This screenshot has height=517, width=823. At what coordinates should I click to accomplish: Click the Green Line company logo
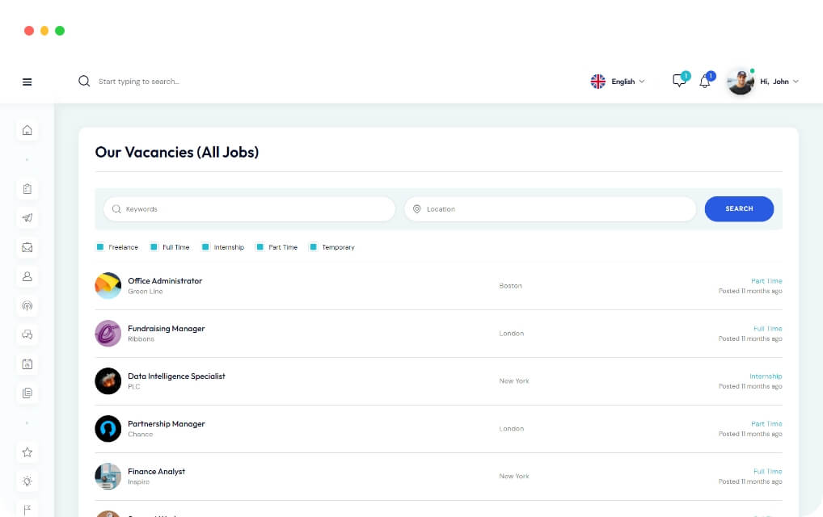click(x=108, y=286)
